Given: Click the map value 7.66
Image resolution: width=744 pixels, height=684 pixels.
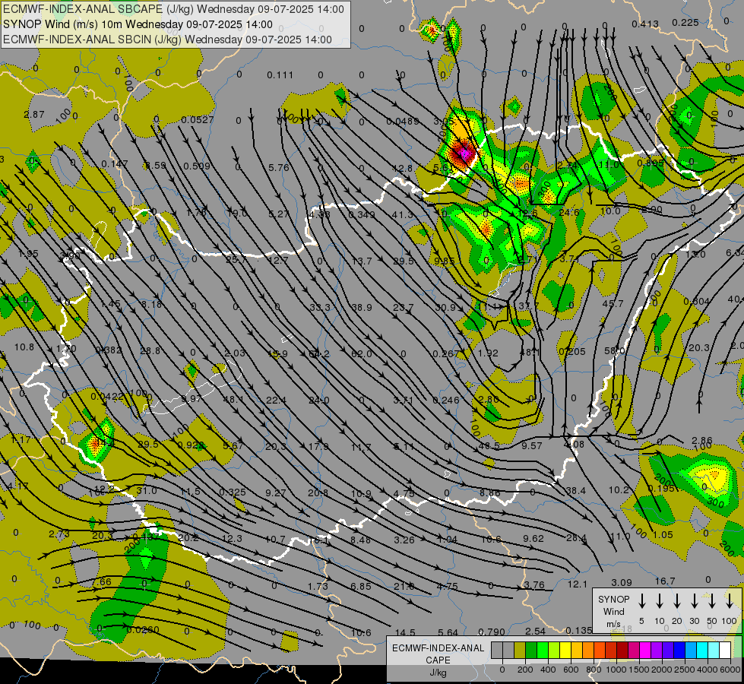Looking at the screenshot, I should pos(102,582).
